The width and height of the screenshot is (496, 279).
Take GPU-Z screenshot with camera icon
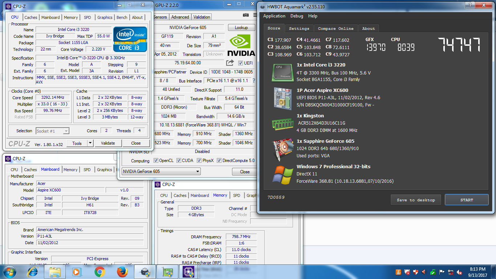click(x=246, y=15)
